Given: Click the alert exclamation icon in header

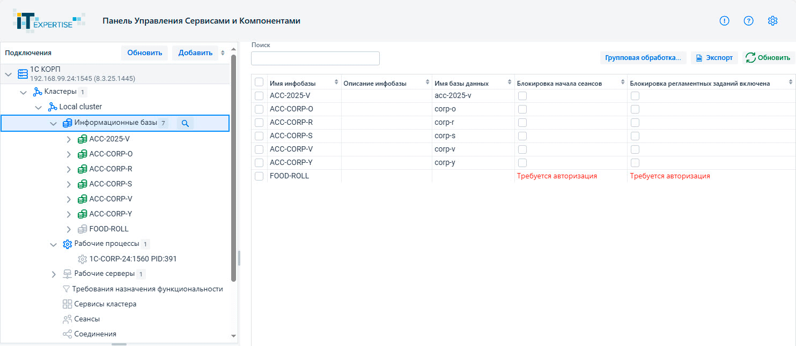Looking at the screenshot, I should click(725, 21).
